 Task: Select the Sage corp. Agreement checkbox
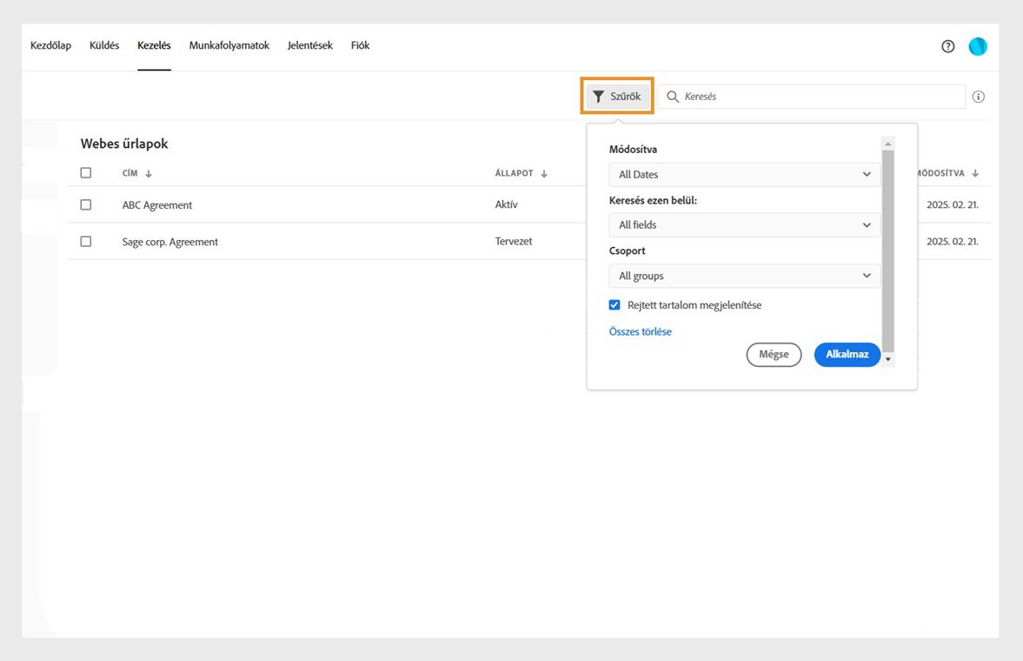pos(86,242)
